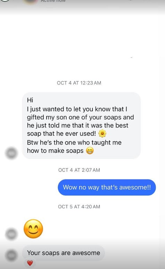Select the "Your soaps are awesome" message bubble
165x269 pixels.
(64, 253)
